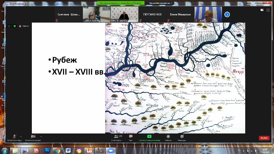The width and height of the screenshot is (274, 154).
Task: Open the View Options dropdown at top
Action: coord(161,3)
